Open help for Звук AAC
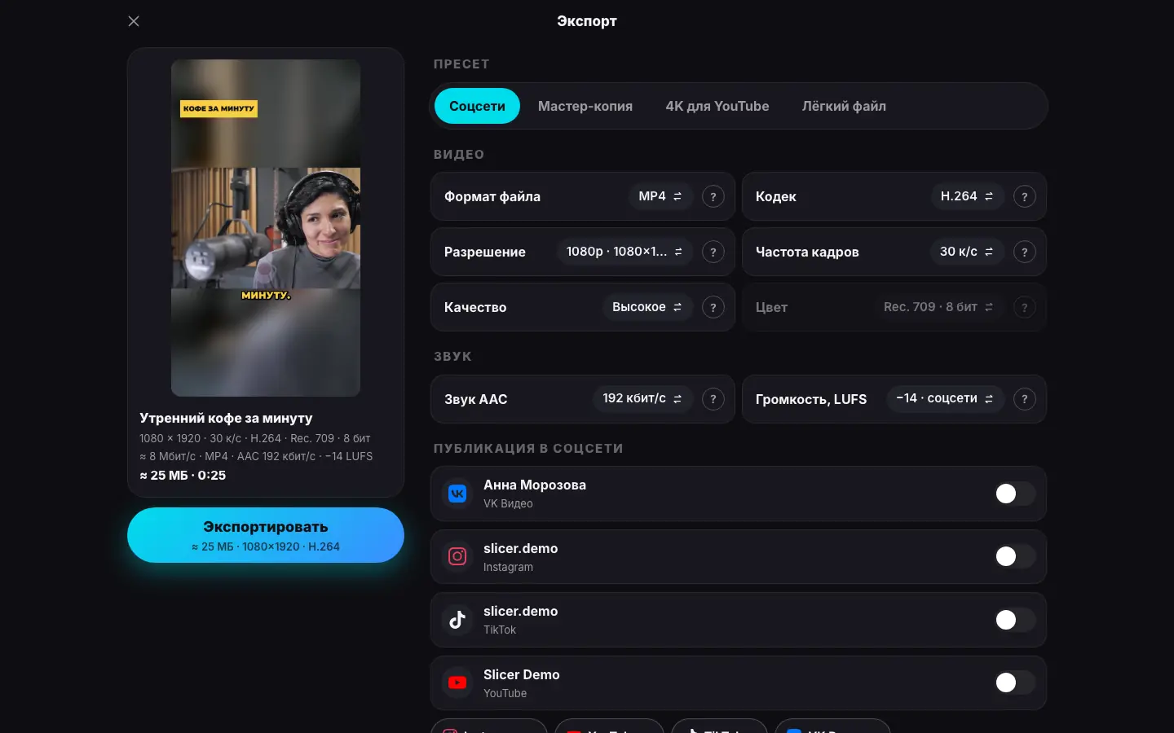 tap(713, 399)
